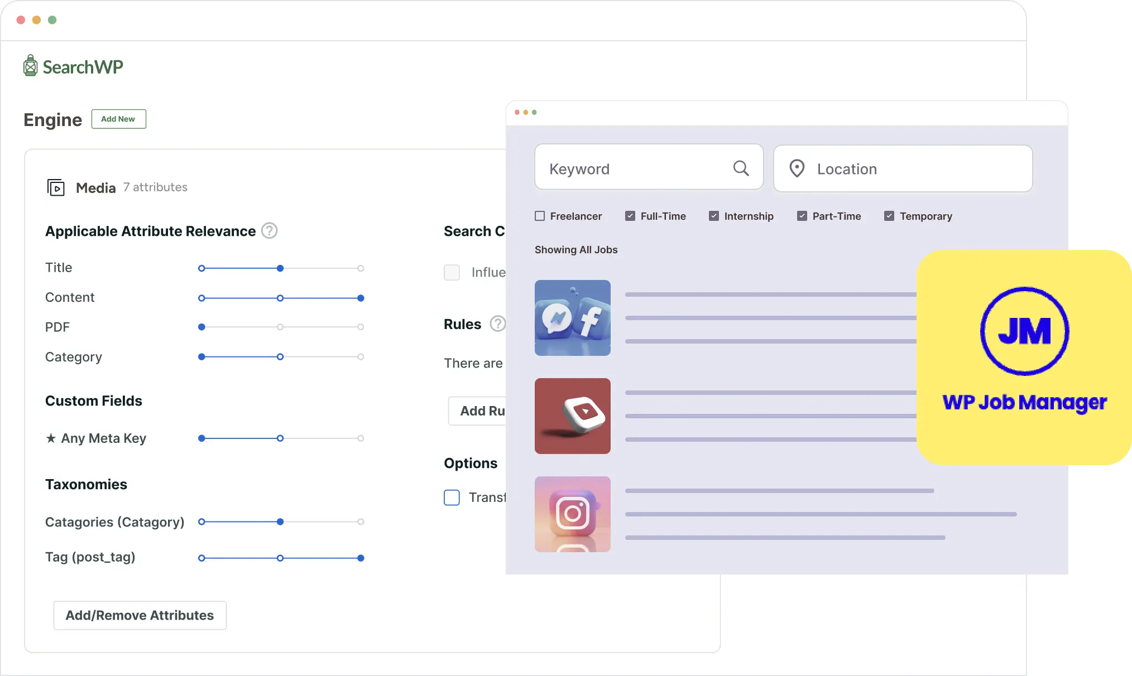Click the SearchWP lantern logo
The width and height of the screenshot is (1132, 676).
click(x=30, y=65)
